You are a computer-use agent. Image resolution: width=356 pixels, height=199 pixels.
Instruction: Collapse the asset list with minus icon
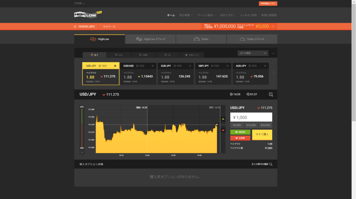(x=273, y=53)
